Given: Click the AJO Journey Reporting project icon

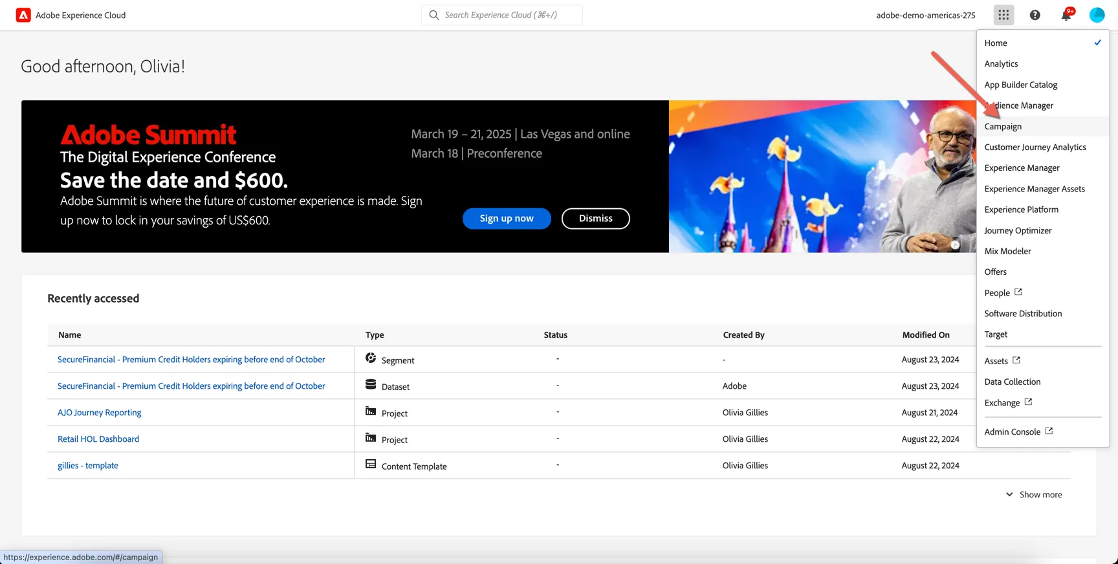Looking at the screenshot, I should pyautogui.click(x=371, y=411).
